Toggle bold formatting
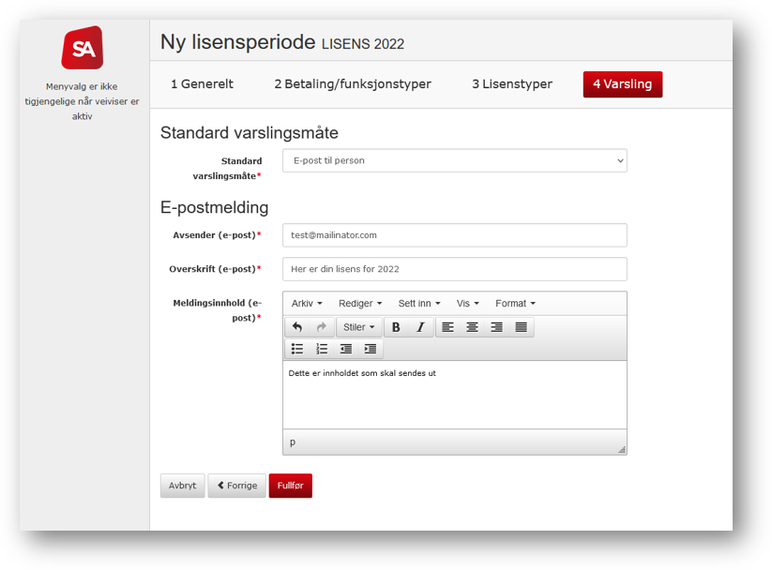Image resolution: width=772 pixels, height=570 pixels. pyautogui.click(x=396, y=327)
